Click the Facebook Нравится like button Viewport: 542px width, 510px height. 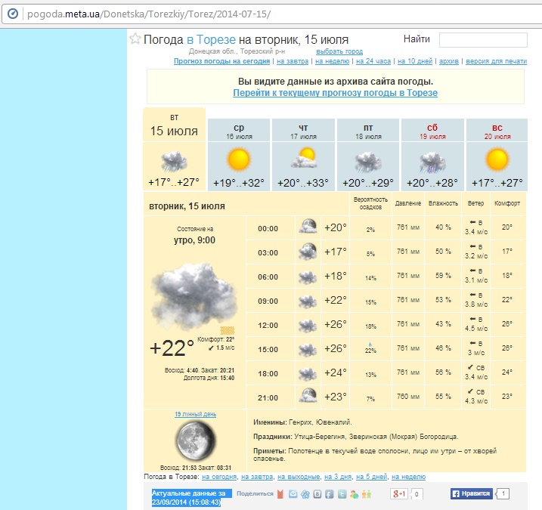(471, 494)
